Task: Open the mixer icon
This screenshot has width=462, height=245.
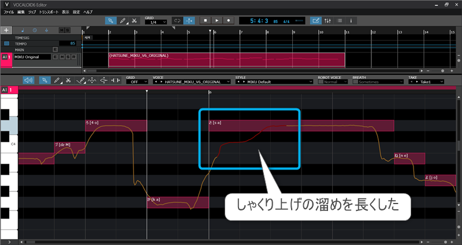Action: [x=327, y=21]
